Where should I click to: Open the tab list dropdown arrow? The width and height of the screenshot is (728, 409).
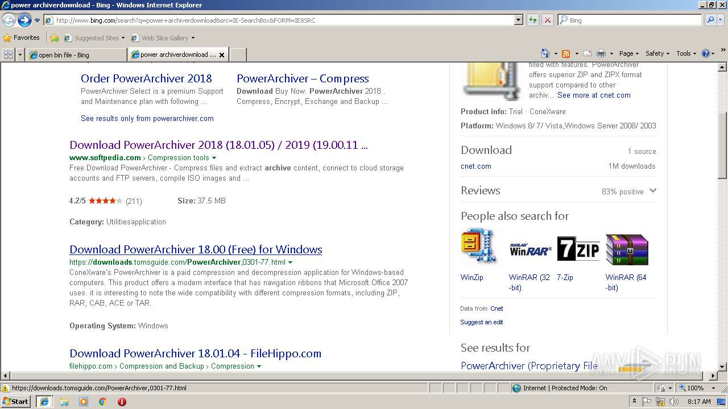coord(20,55)
